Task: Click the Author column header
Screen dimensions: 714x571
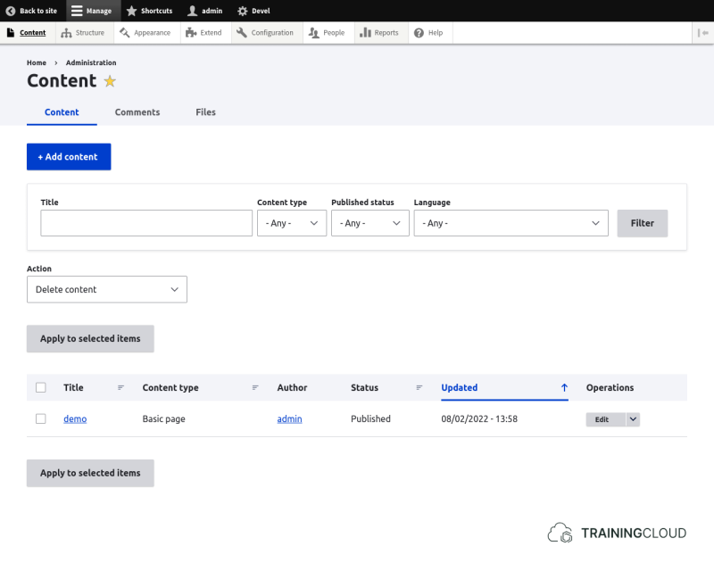Action: click(293, 387)
